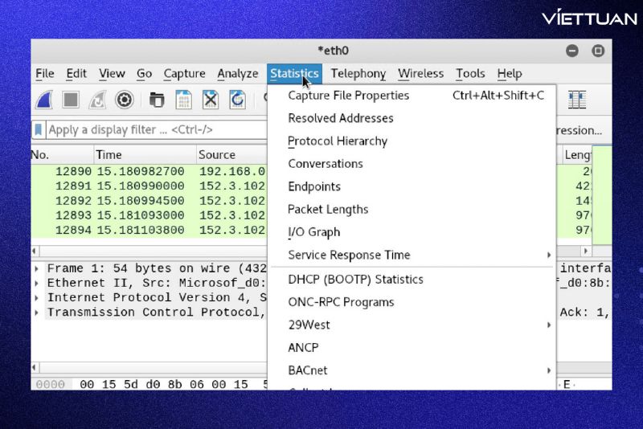The height and width of the screenshot is (429, 643).
Task: Close this capture file icon
Action: [x=211, y=100]
